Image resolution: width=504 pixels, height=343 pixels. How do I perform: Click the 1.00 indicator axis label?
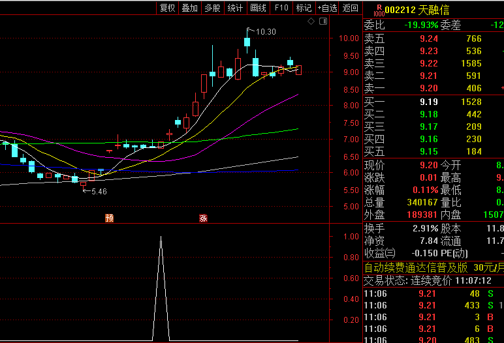(351, 237)
